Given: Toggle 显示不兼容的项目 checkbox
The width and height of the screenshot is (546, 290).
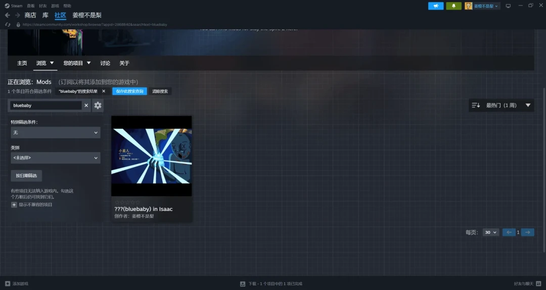Looking at the screenshot, I should click(x=14, y=205).
